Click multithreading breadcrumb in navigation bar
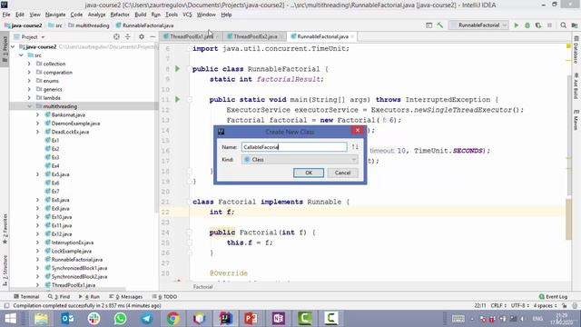 point(89,25)
